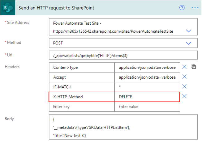Edit the IF-MATCH asterisk value
The height and width of the screenshot is (145, 202).
coord(147,87)
